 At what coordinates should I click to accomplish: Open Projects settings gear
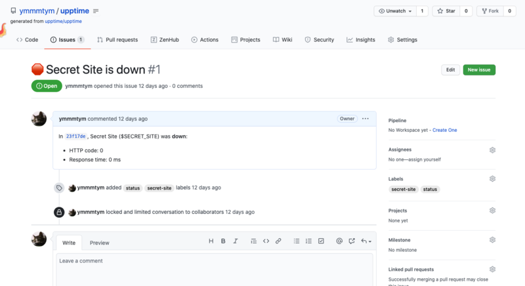[492, 211]
